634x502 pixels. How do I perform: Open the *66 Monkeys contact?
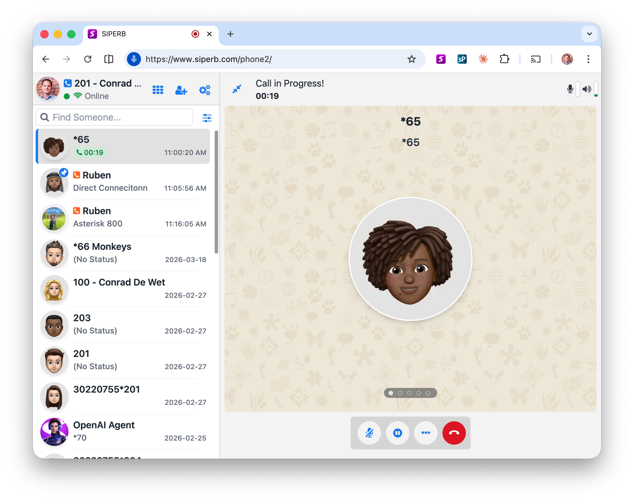[125, 253]
